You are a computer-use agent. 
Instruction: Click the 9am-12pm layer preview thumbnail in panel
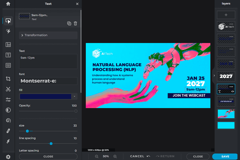click(x=24, y=16)
